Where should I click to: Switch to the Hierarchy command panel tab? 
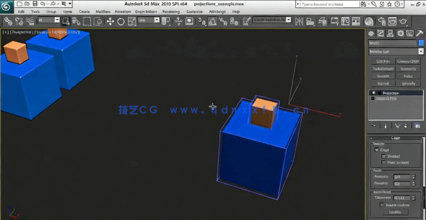click(390, 33)
